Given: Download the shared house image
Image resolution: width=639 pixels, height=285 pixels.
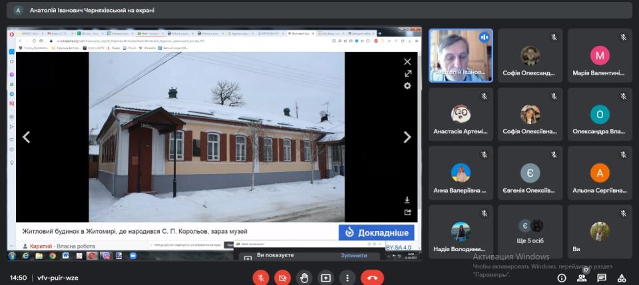Looking at the screenshot, I should pyautogui.click(x=407, y=200).
